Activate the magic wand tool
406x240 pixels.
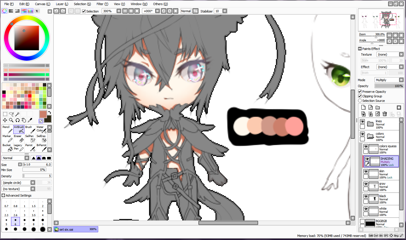coord(18,114)
